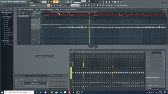Select the Playlist mute tool

pyautogui.click(x=28, y=10)
